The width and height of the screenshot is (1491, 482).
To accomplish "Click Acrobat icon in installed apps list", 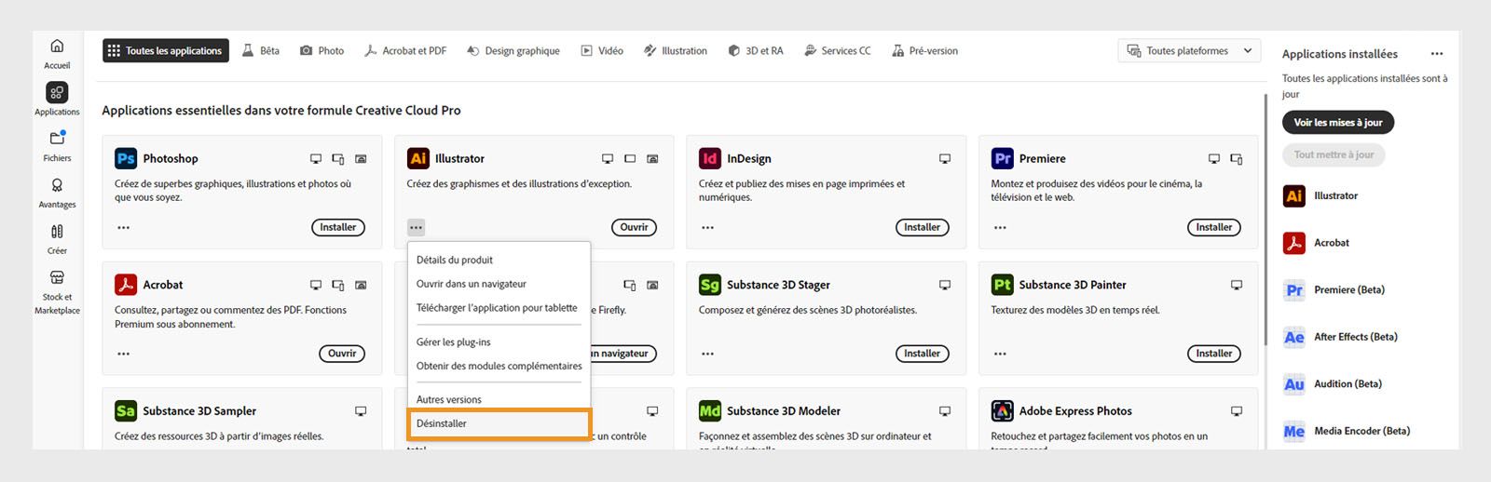I will coord(1294,243).
